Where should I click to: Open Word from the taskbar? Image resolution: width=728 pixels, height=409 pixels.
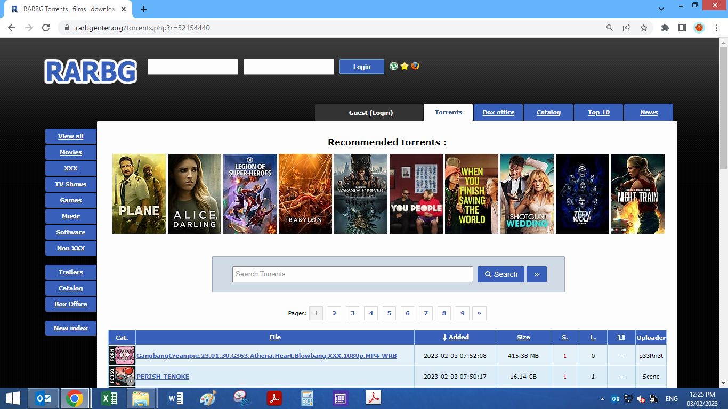[175, 398]
